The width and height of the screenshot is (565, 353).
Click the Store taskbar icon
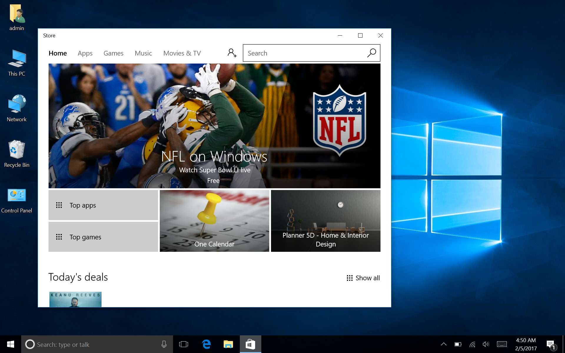click(x=250, y=344)
